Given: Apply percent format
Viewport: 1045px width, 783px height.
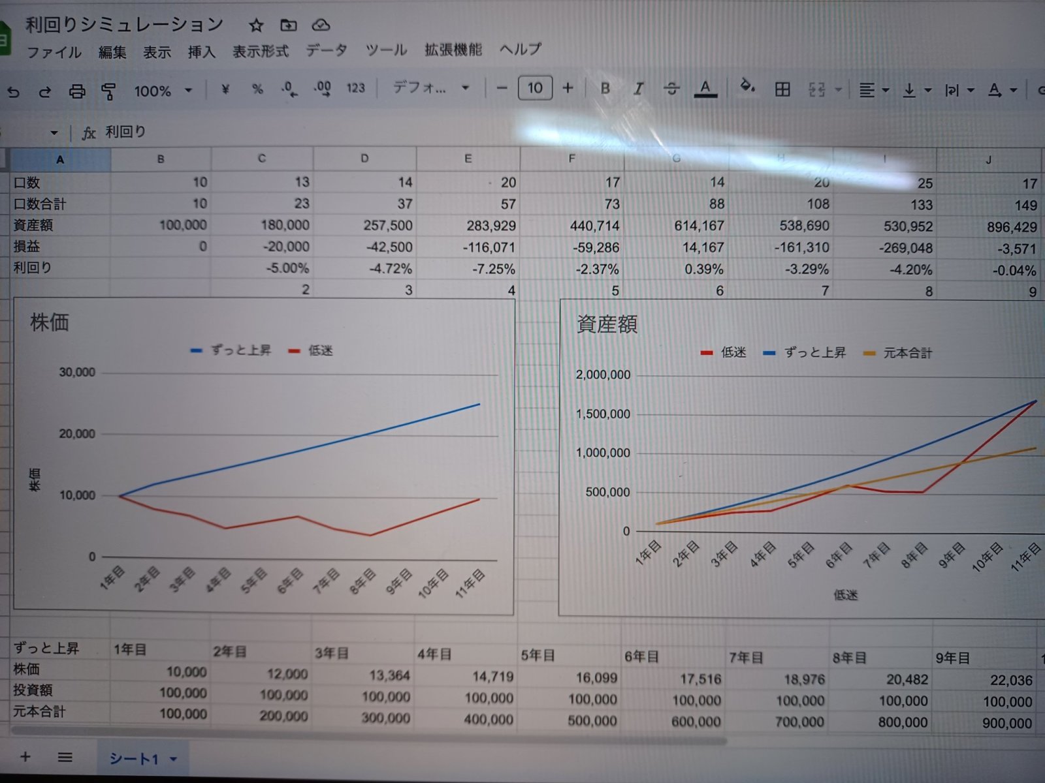Looking at the screenshot, I should click(257, 89).
